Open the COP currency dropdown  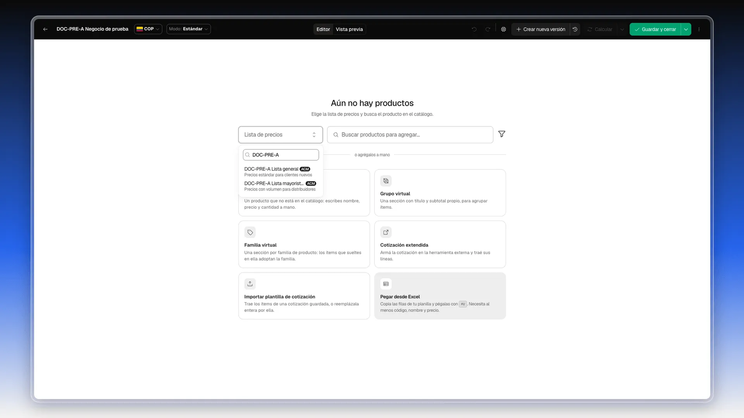(148, 29)
